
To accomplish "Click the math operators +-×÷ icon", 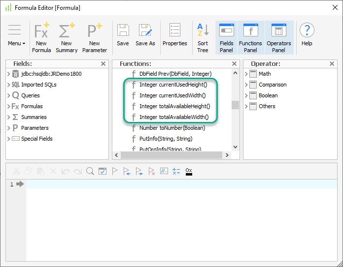I will pyautogui.click(x=176, y=172).
